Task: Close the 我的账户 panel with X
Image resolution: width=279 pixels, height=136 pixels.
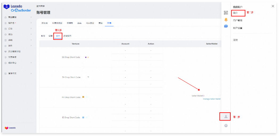Action: click(x=273, y=6)
